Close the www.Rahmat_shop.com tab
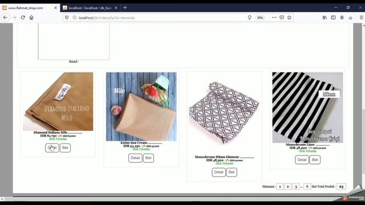Viewport: 365px width, 205px height. tap(55, 8)
